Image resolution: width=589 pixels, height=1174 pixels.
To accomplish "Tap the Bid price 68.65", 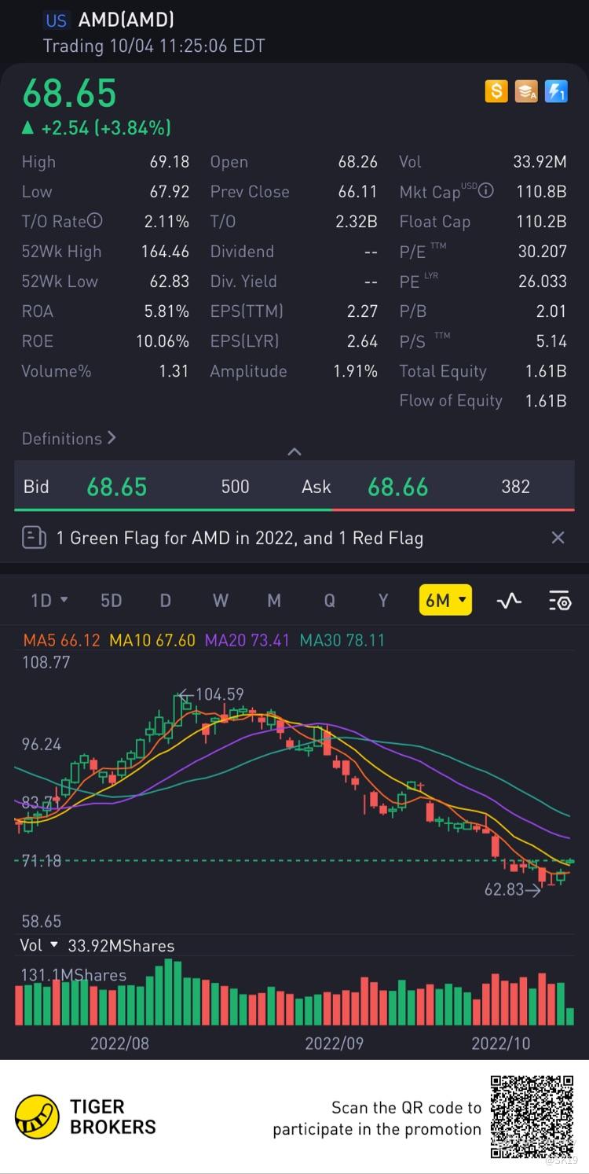I will [116, 487].
